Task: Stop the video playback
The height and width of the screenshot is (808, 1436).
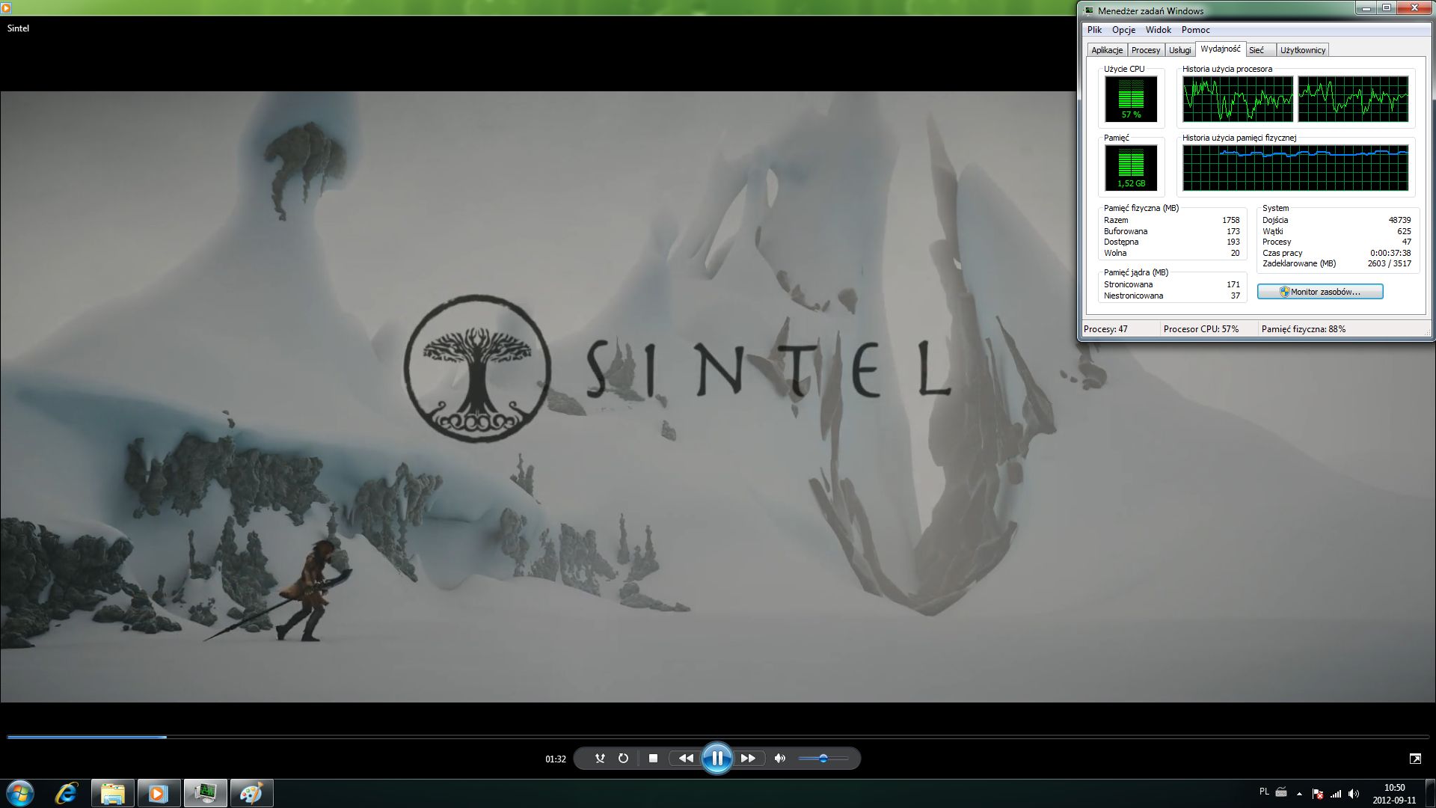Action: 653,759
